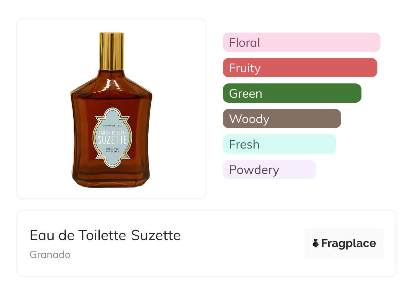The width and height of the screenshot is (413, 293).
Task: Open the Fragplace wordmark link
Action: click(349, 243)
